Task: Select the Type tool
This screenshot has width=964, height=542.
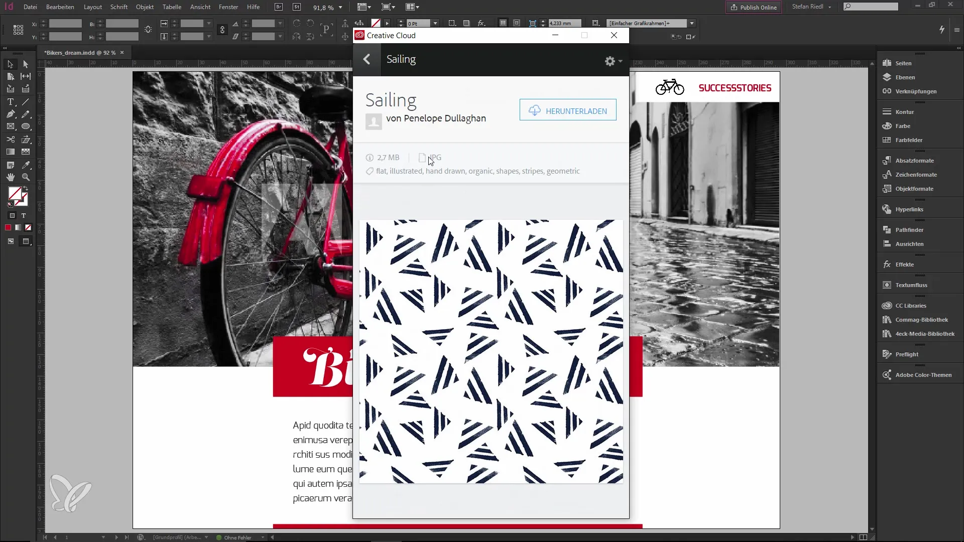Action: 10,102
